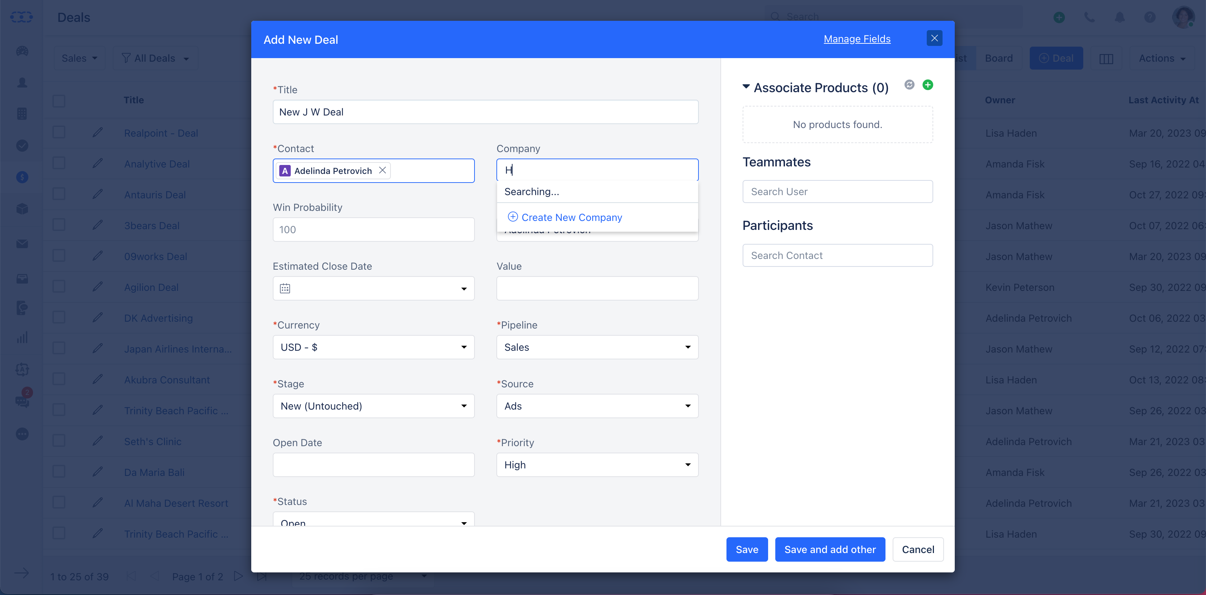This screenshot has height=595, width=1206.
Task: Close the Add New Deal dialog
Action: 934,38
